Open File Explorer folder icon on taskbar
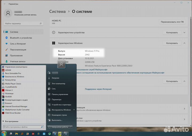Image resolution: width=192 pixels, height=136 pixels. pyautogui.click(x=17, y=134)
